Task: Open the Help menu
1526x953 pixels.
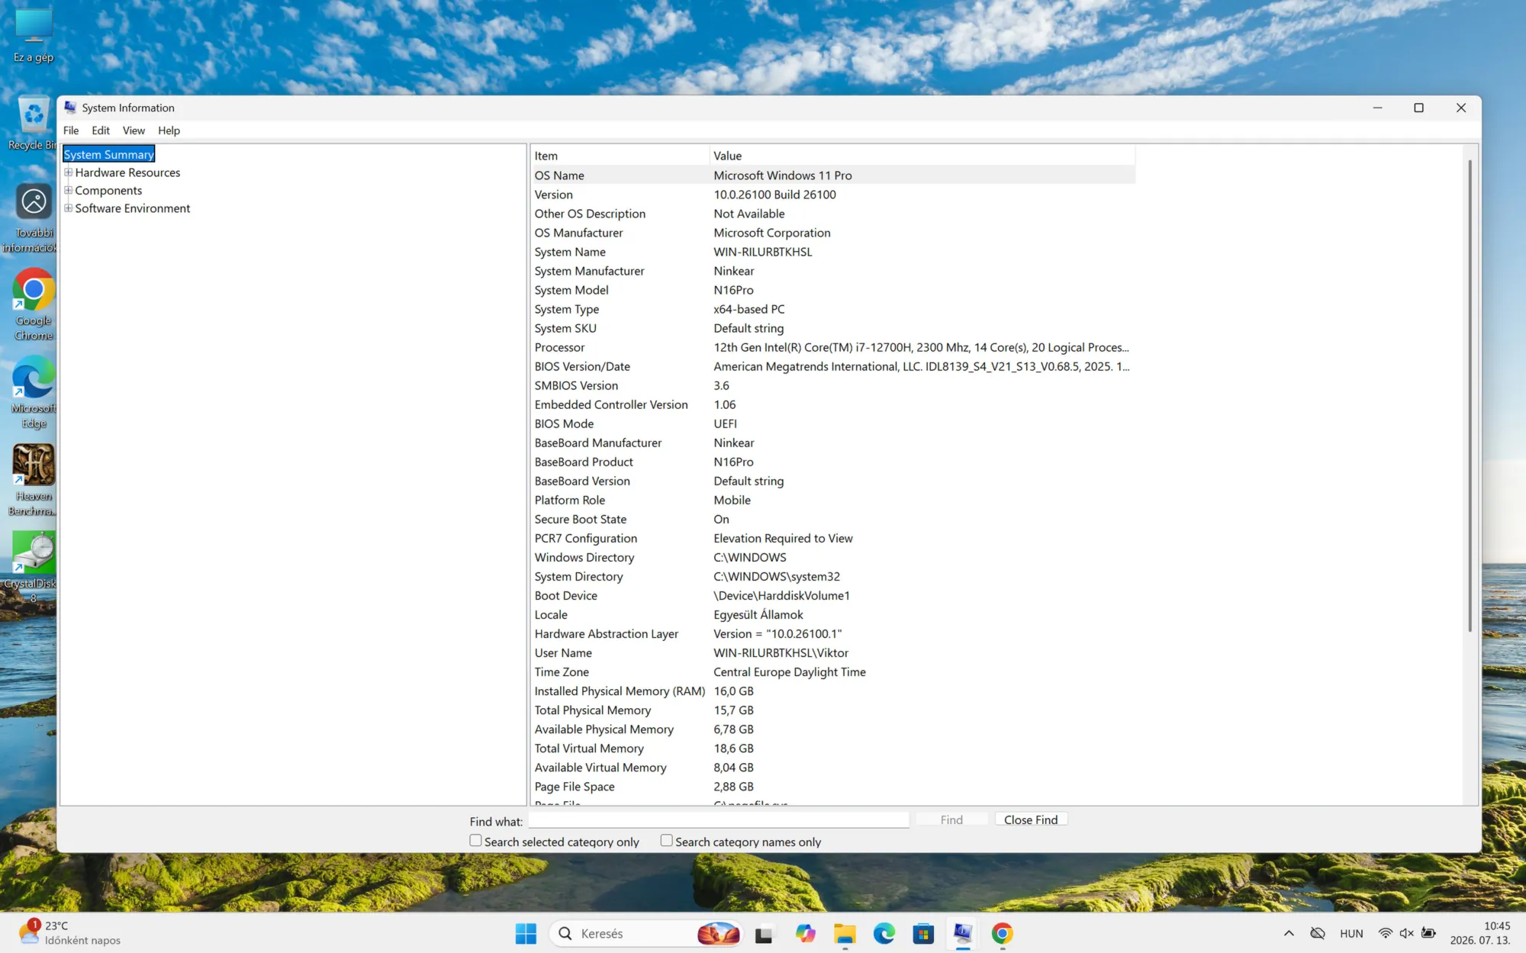Action: click(x=169, y=130)
